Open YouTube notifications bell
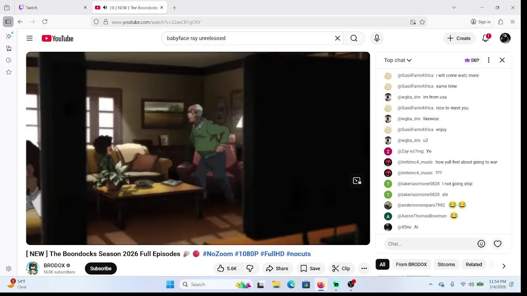 [486, 38]
